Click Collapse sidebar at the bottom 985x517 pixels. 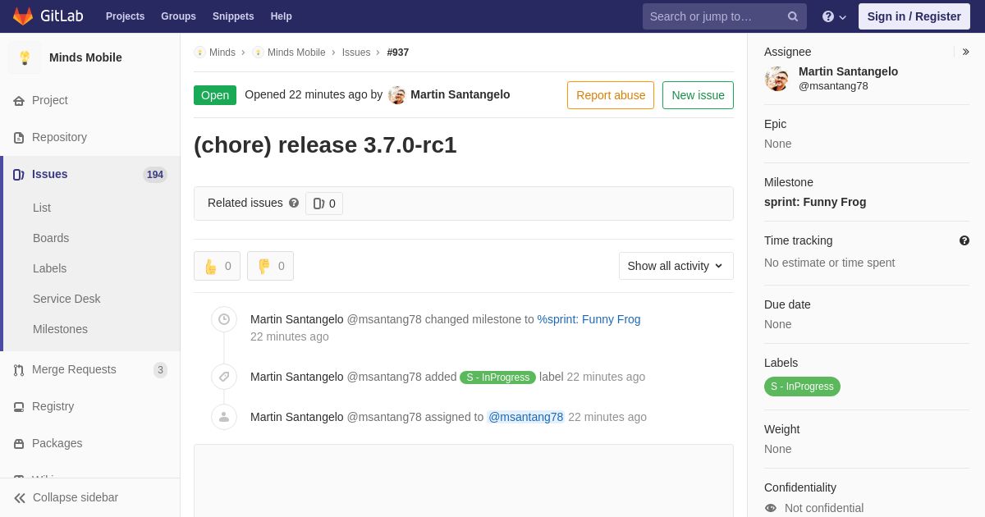(89, 497)
